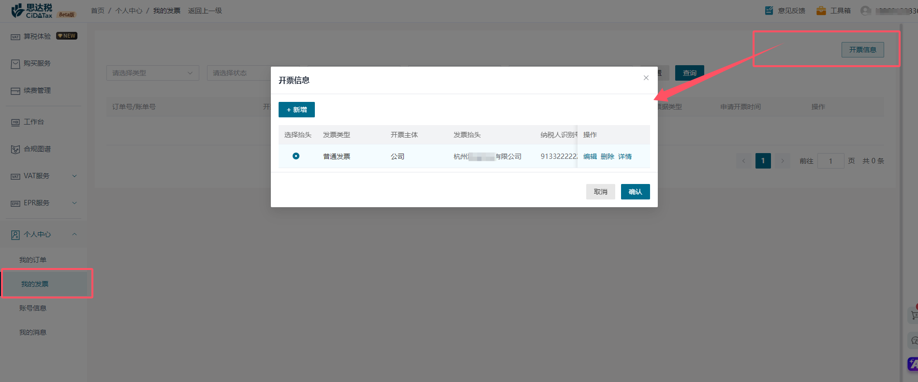Click the 编辑 link in the row
The image size is (918, 382).
(590, 156)
